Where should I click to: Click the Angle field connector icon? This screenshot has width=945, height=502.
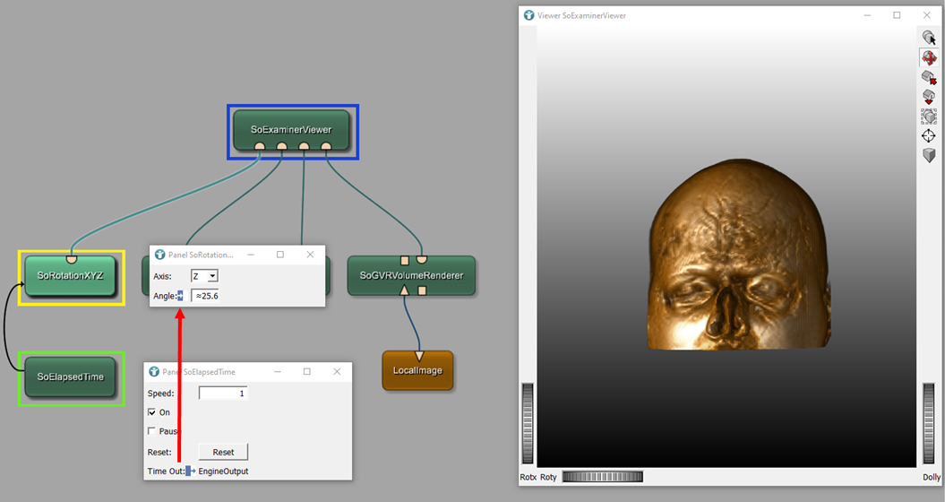point(180,296)
